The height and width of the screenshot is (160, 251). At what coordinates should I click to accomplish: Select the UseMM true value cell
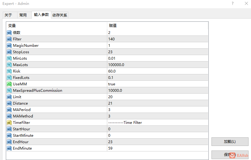click(x=158, y=84)
